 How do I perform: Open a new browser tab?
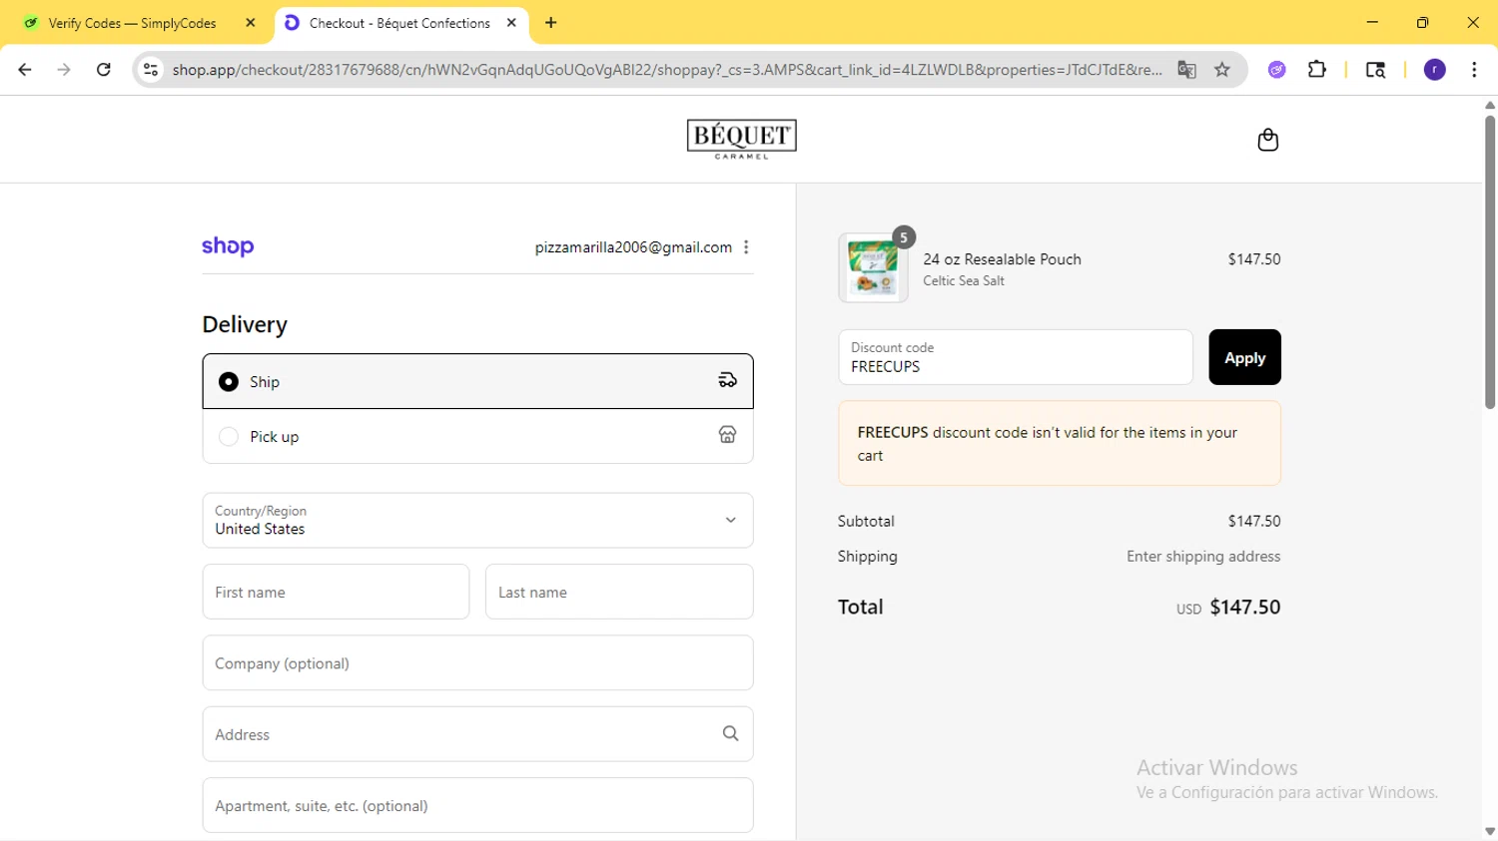[x=550, y=23]
